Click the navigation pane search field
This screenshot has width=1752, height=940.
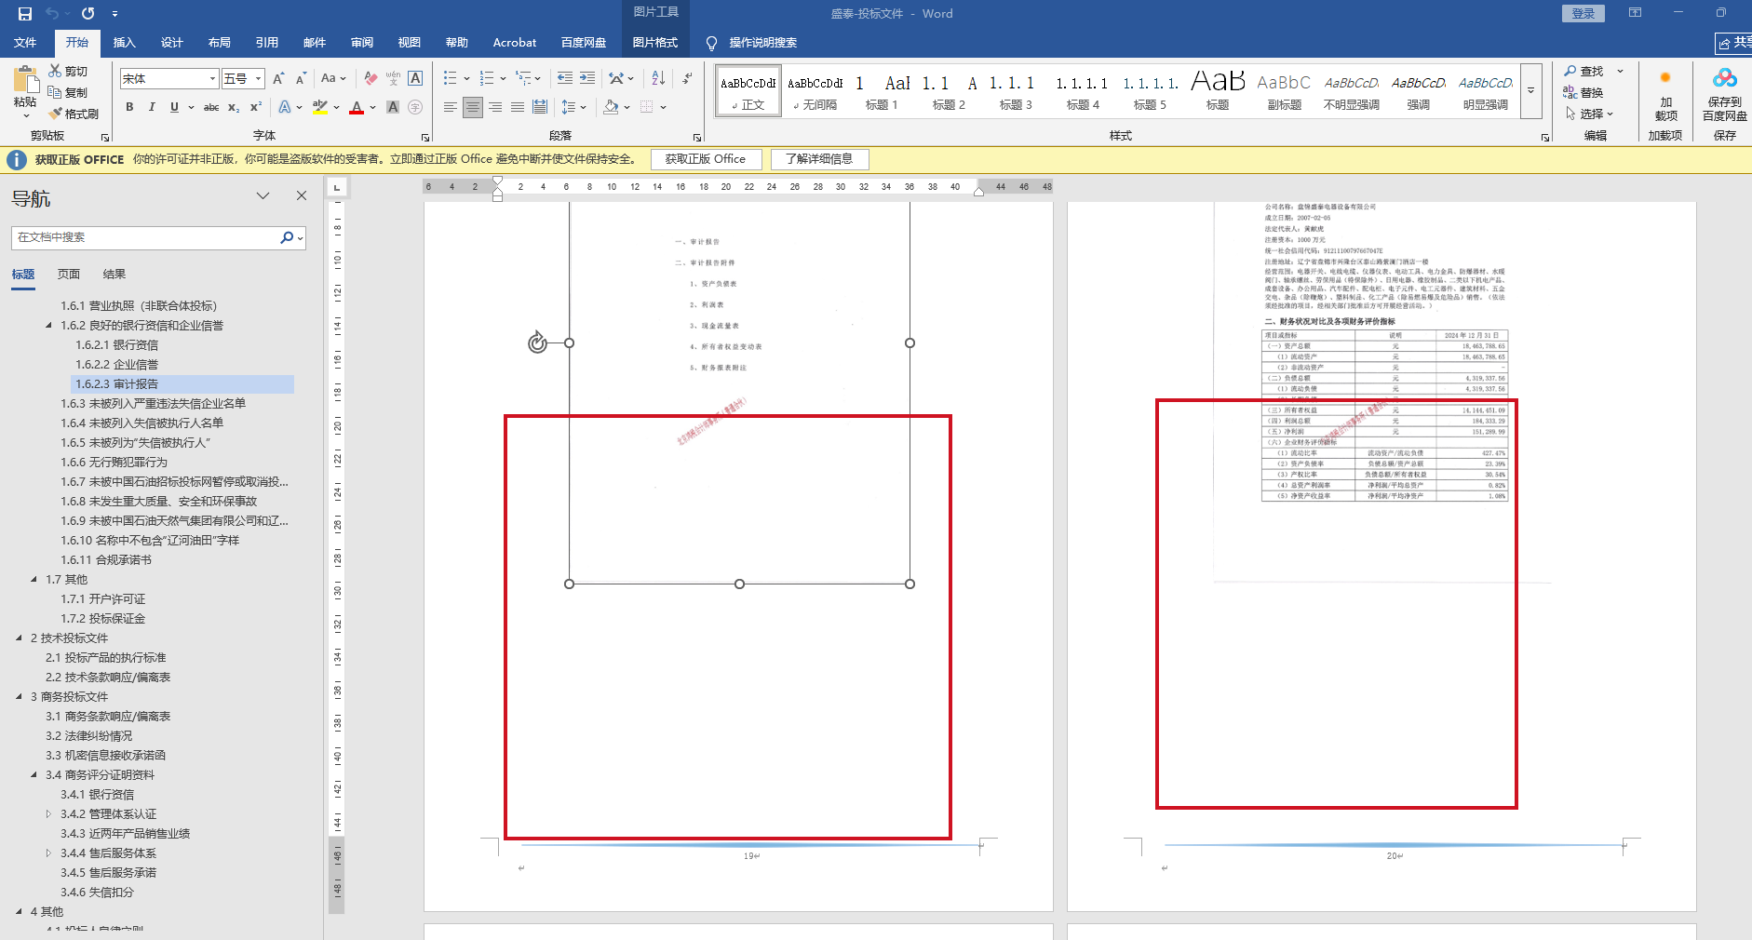[x=145, y=237]
